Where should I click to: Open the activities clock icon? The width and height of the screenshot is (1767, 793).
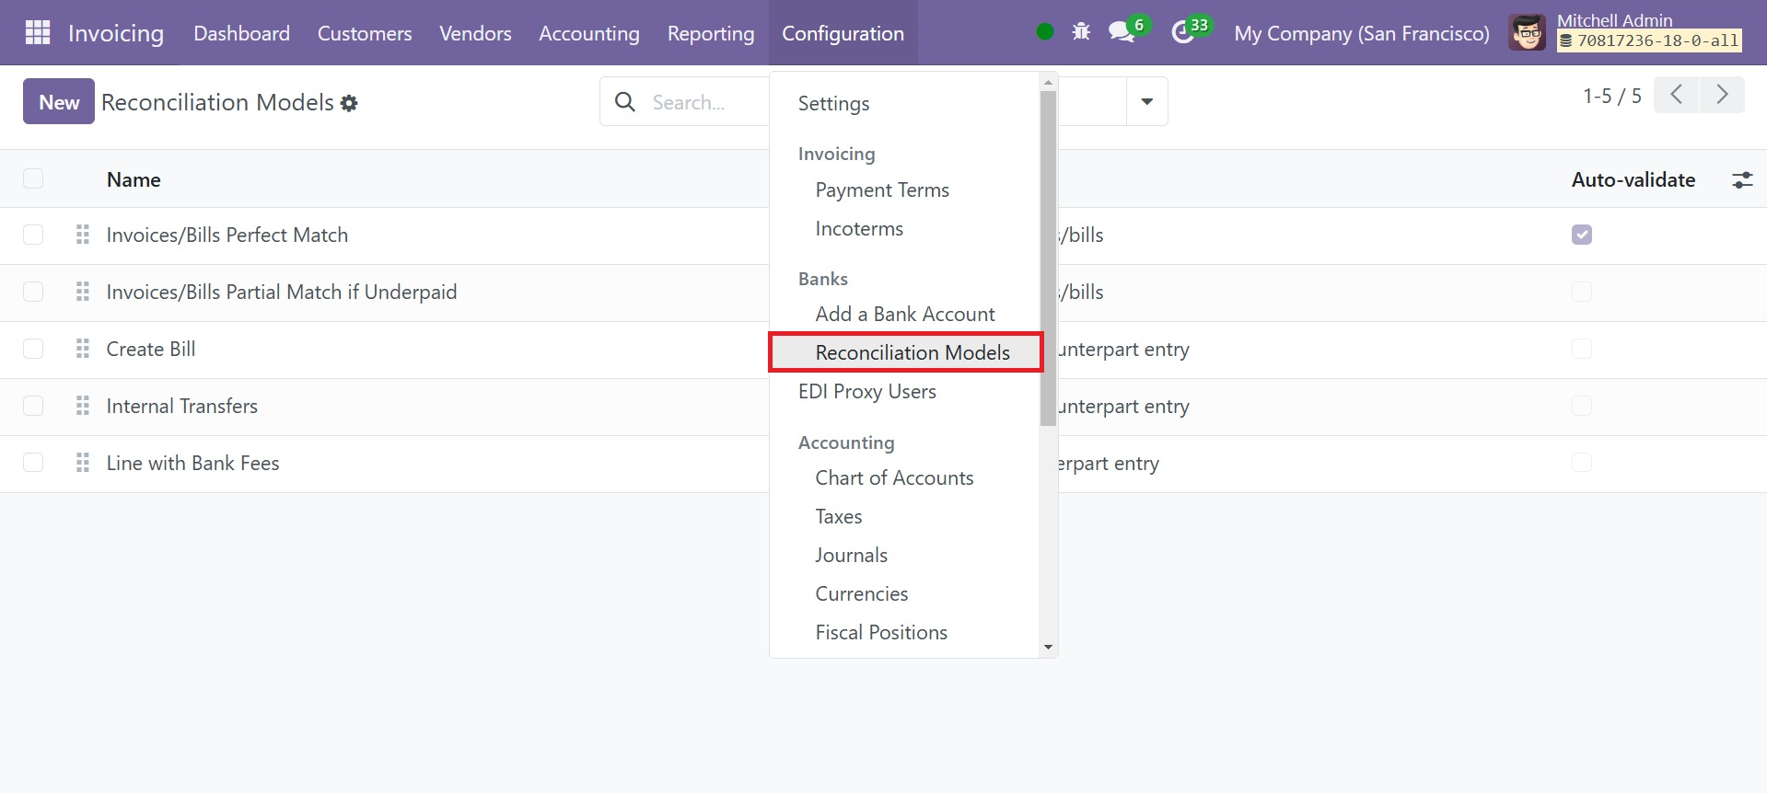(x=1182, y=33)
